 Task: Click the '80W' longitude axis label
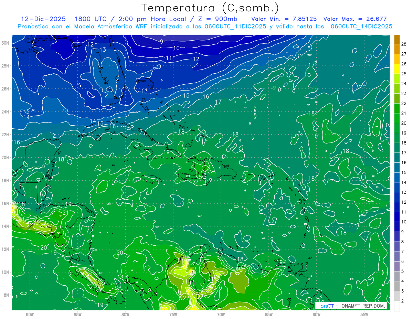125,315
